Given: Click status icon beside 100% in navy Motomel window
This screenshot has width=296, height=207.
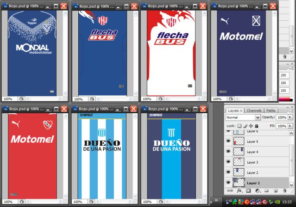Looking at the screenshot, I should [231, 99].
